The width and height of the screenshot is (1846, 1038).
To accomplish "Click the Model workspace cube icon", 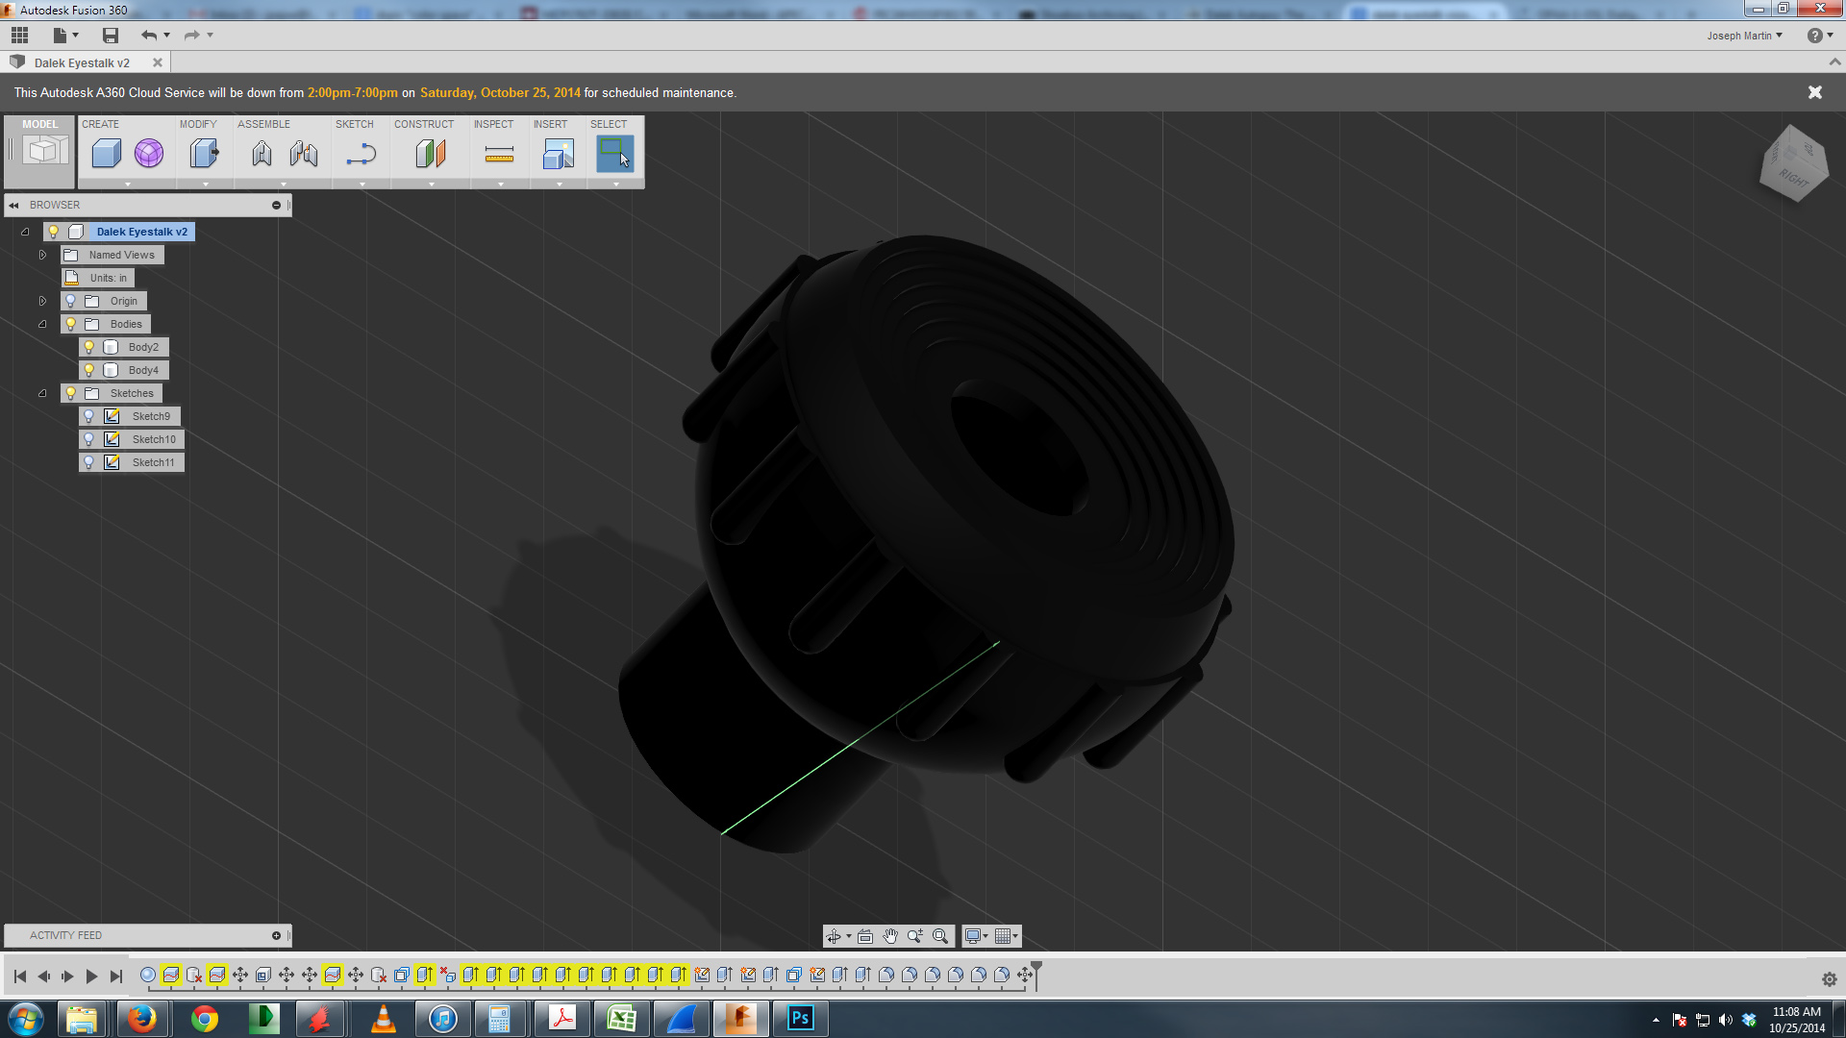I will pyautogui.click(x=43, y=151).
